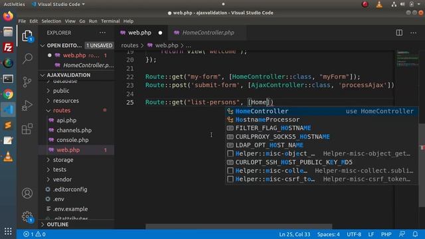Open Explorer panel more actions ellipsis
Viewport: 425px width, 239px height.
[x=102, y=33]
